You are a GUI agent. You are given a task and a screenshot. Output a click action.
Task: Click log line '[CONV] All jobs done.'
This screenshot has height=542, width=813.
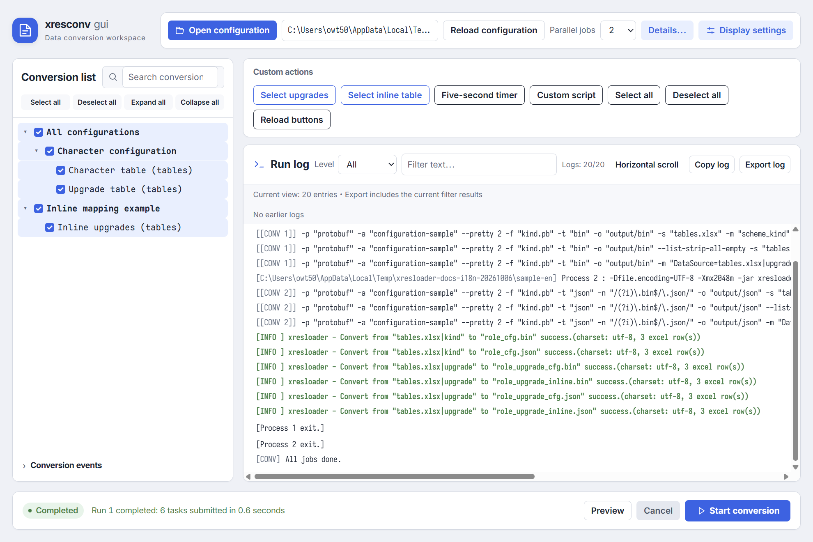tap(299, 459)
